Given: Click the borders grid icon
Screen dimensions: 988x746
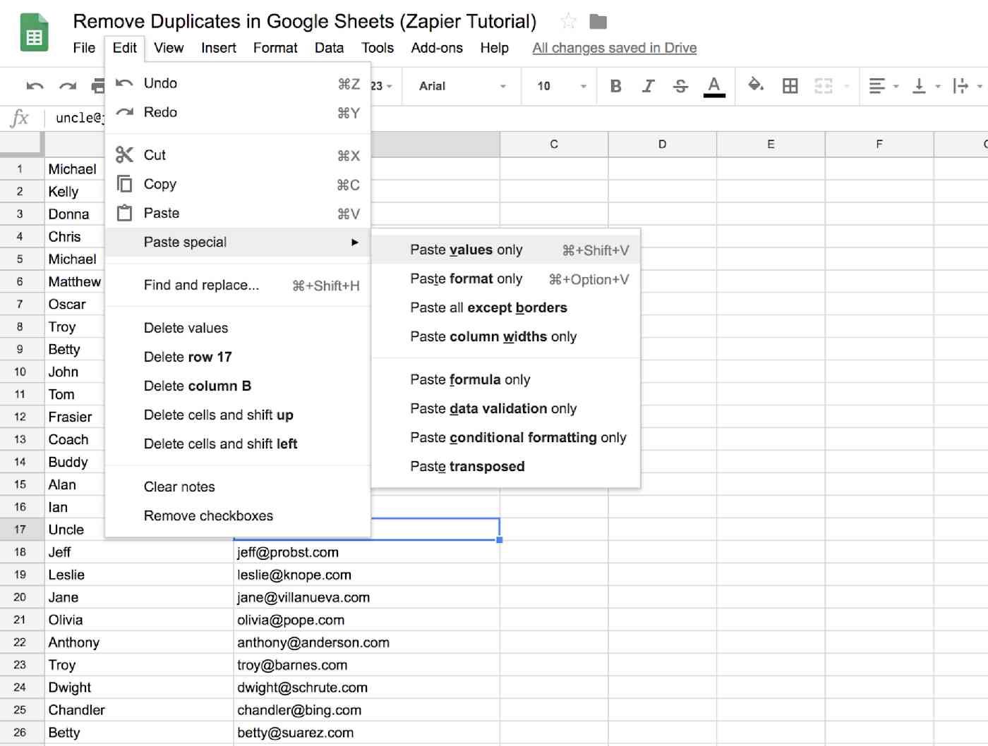Looking at the screenshot, I should [790, 86].
